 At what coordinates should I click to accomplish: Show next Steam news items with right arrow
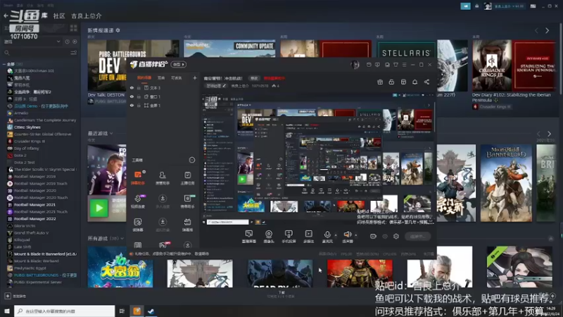coord(548,31)
